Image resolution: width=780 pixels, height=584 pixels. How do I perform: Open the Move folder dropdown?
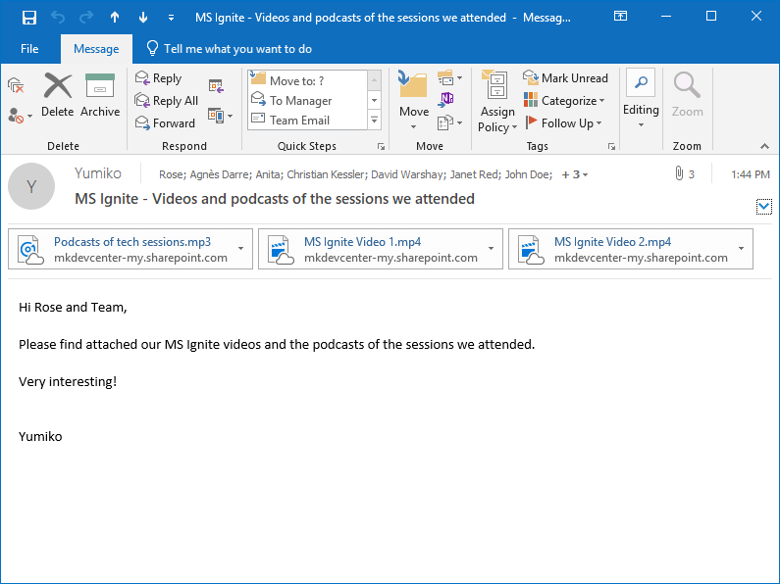point(414,101)
